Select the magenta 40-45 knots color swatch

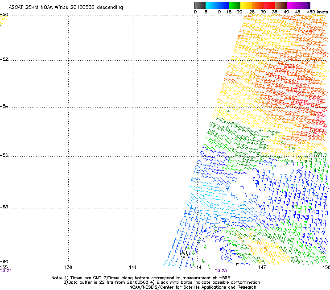293,5
